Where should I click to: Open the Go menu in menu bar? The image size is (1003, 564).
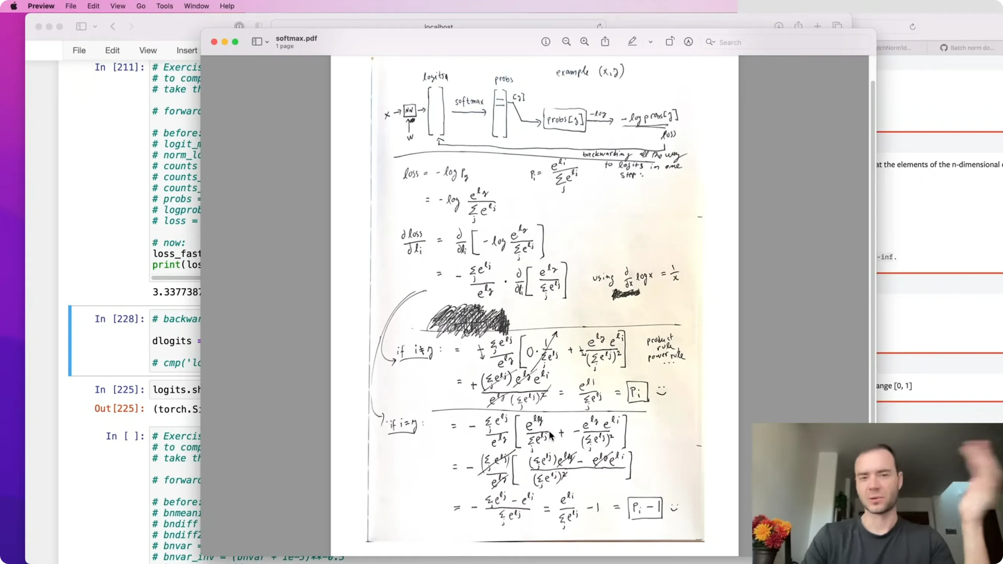point(141,6)
